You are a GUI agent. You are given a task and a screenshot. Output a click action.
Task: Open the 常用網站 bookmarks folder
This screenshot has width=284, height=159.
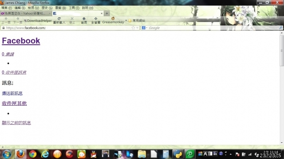coord(137,21)
